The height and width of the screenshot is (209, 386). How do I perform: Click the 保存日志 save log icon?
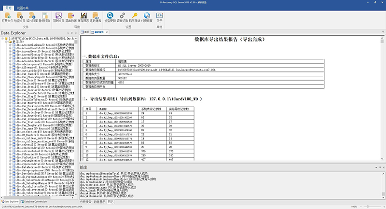pos(83,17)
